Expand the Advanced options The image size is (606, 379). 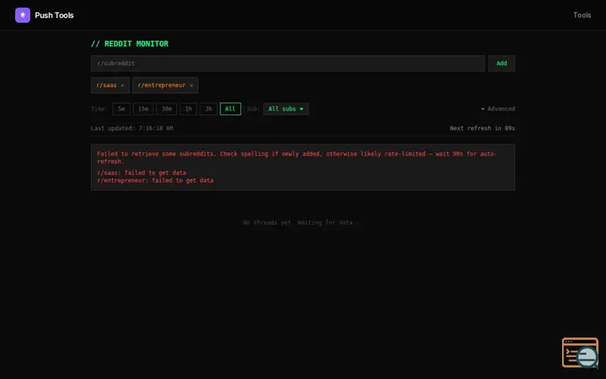coord(498,108)
